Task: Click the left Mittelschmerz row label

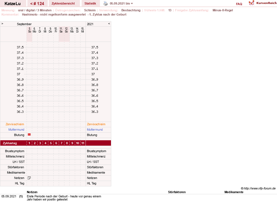Action: 15,156
